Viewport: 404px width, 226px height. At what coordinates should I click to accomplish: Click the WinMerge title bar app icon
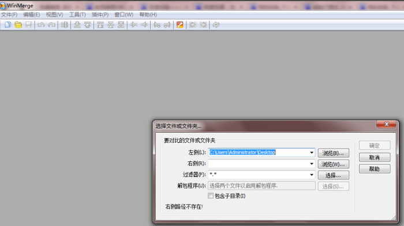(x=2, y=5)
